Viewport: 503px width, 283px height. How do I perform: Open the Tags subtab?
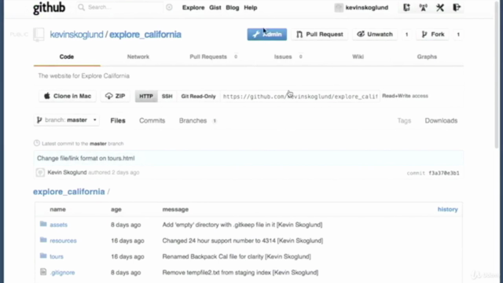coord(404,120)
